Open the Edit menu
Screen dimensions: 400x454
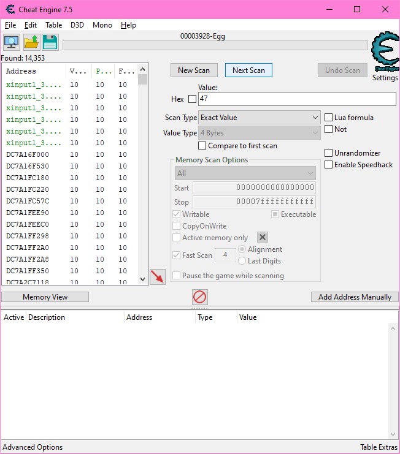tap(31, 25)
